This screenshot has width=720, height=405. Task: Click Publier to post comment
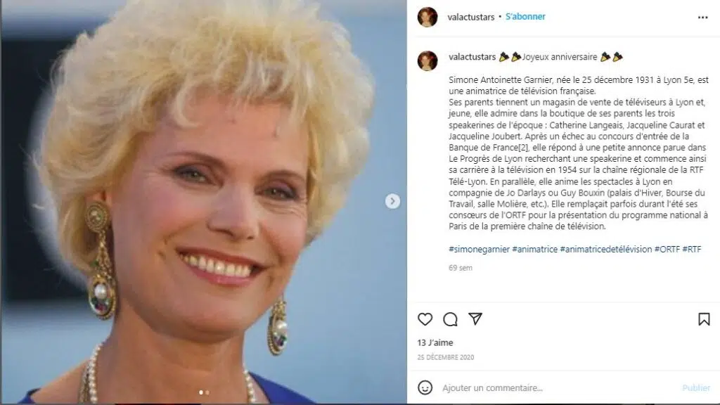pos(696,388)
